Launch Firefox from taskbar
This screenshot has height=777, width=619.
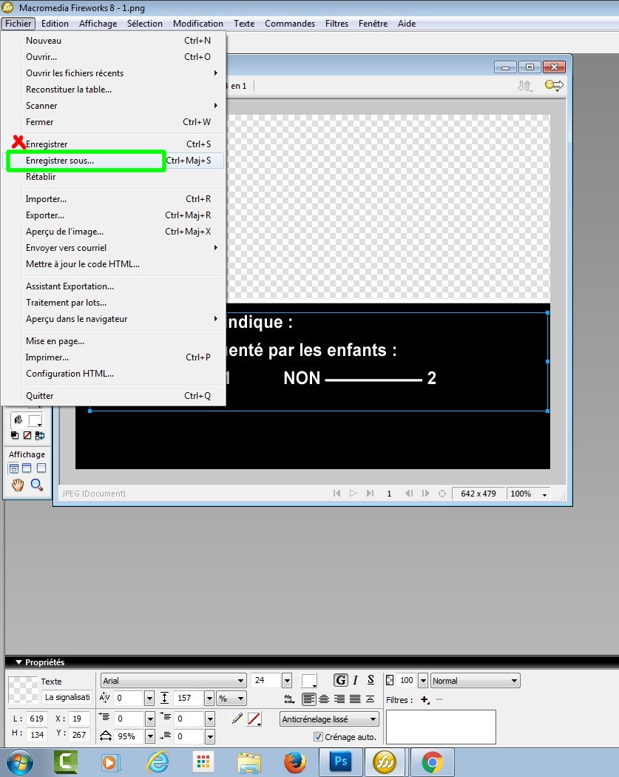coord(294,762)
